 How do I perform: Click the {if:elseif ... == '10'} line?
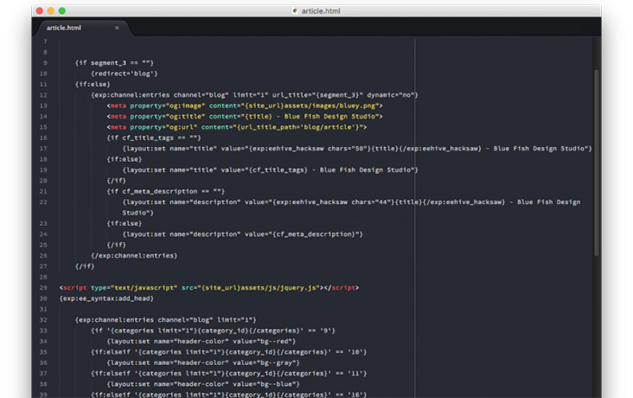pos(229,352)
